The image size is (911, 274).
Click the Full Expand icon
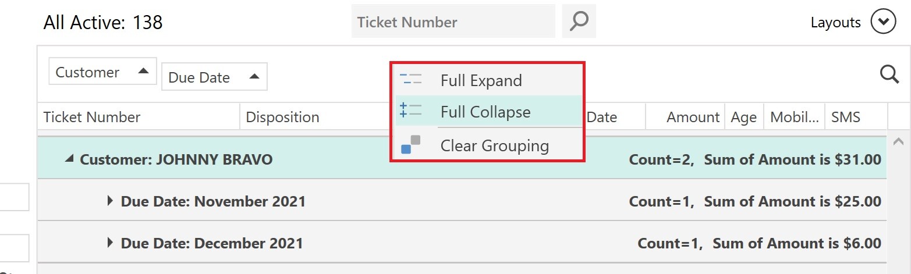[x=411, y=80]
